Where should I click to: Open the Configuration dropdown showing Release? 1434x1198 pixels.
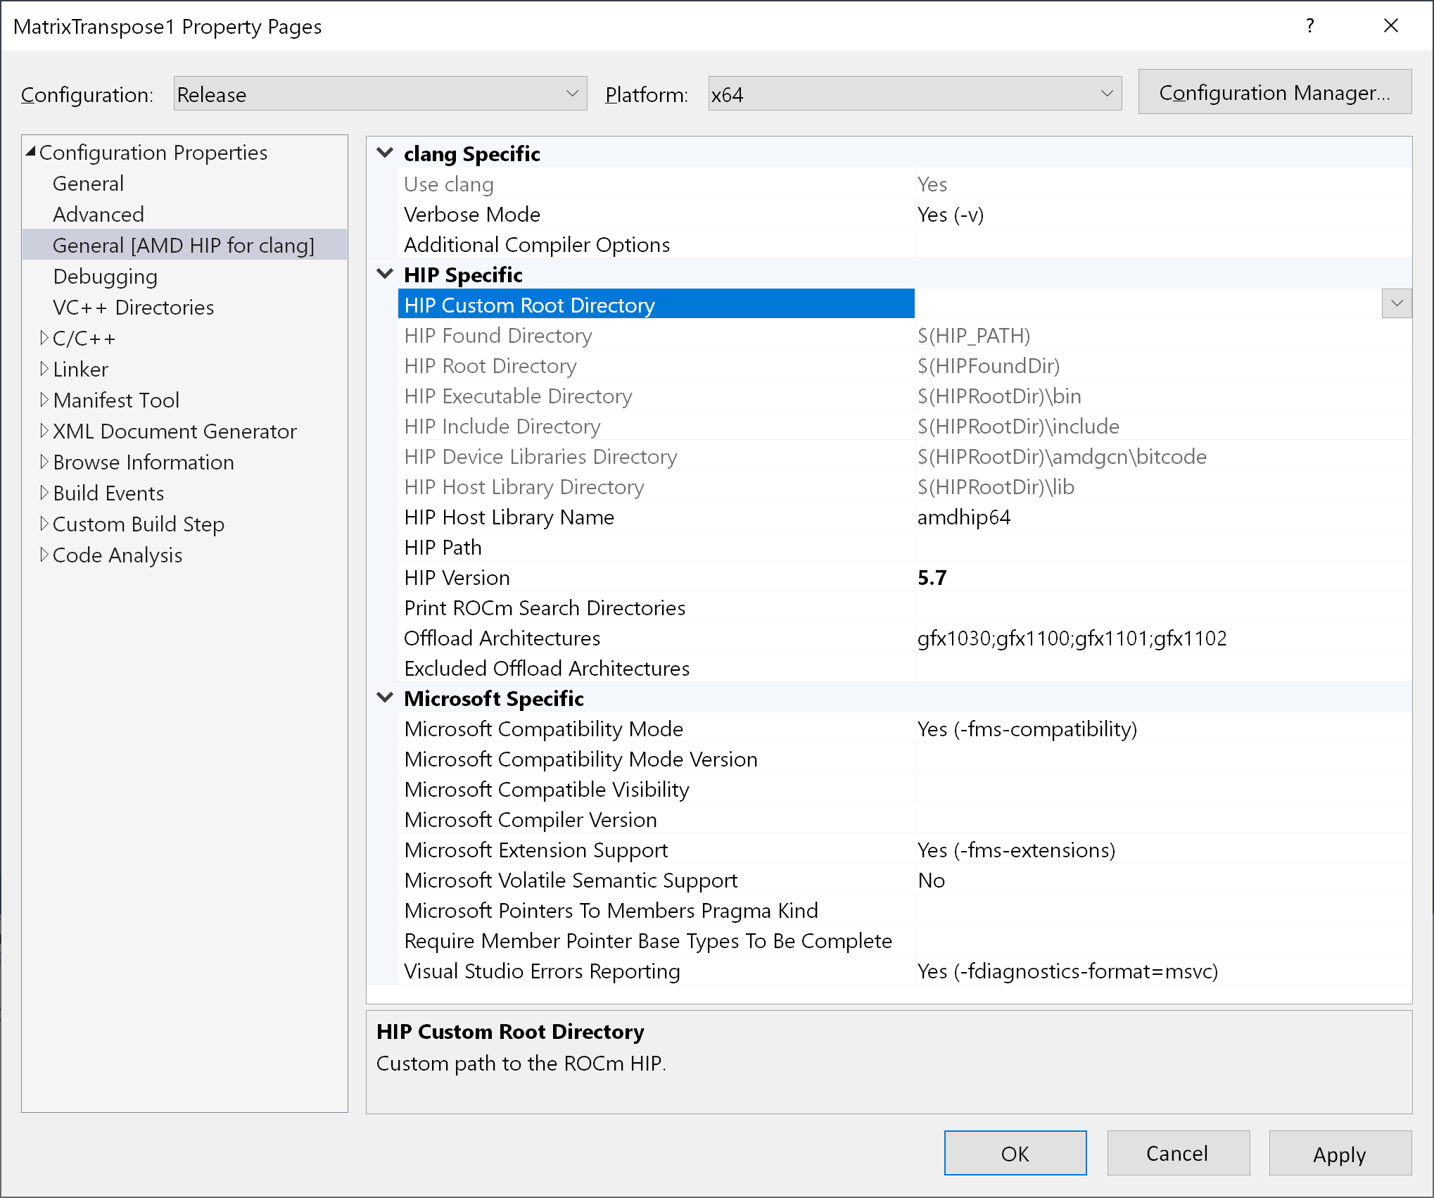(380, 94)
